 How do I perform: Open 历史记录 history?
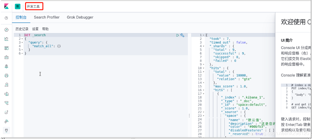(22, 29)
